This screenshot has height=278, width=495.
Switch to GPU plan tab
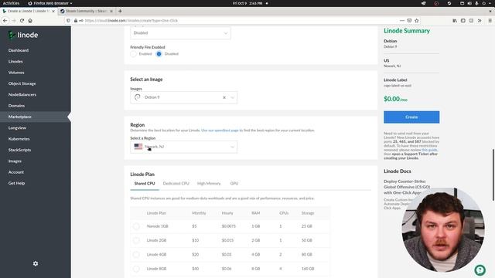(234, 184)
